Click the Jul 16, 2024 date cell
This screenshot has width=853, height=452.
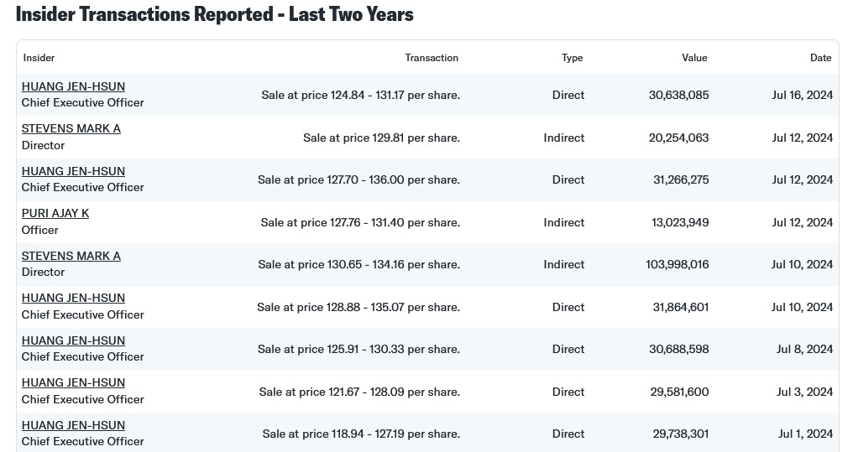[802, 95]
